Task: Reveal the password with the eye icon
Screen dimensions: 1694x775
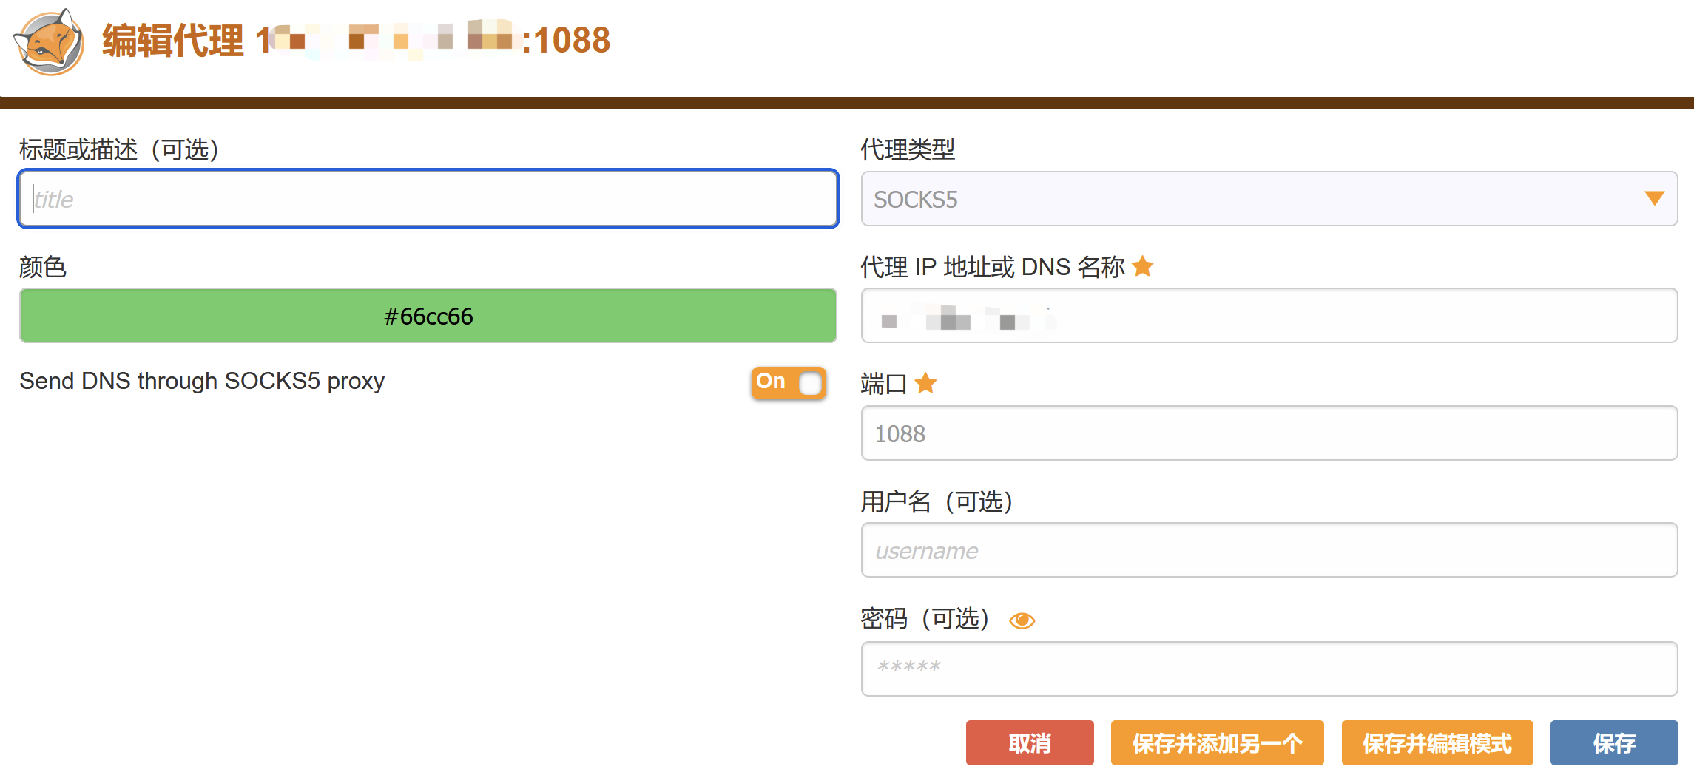Action: (x=1023, y=620)
